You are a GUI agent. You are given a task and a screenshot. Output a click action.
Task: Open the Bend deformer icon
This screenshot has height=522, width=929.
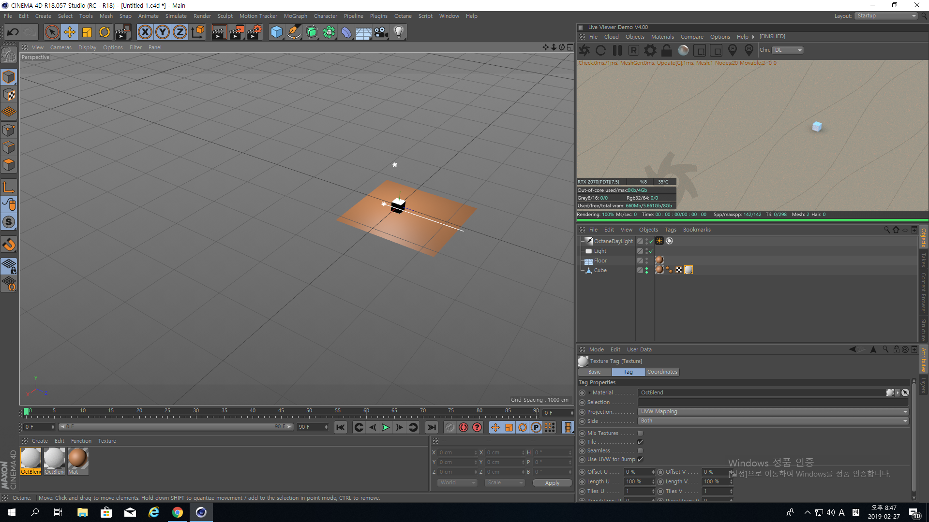click(x=346, y=32)
